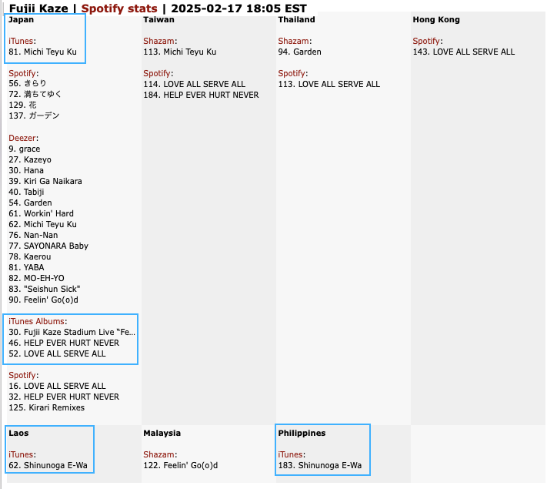Click the "Taiwan" country heading
The width and height of the screenshot is (547, 489).
[x=158, y=19]
